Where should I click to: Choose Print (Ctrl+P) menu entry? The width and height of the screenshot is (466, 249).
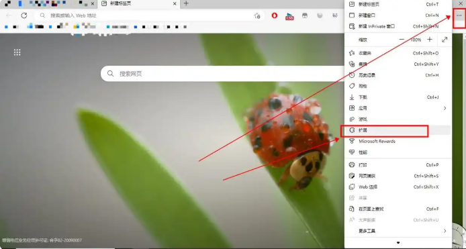coord(398,165)
